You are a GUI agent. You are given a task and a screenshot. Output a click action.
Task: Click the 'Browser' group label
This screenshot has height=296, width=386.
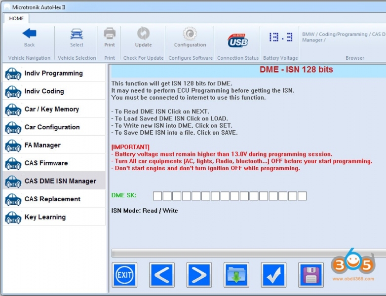[355, 58]
